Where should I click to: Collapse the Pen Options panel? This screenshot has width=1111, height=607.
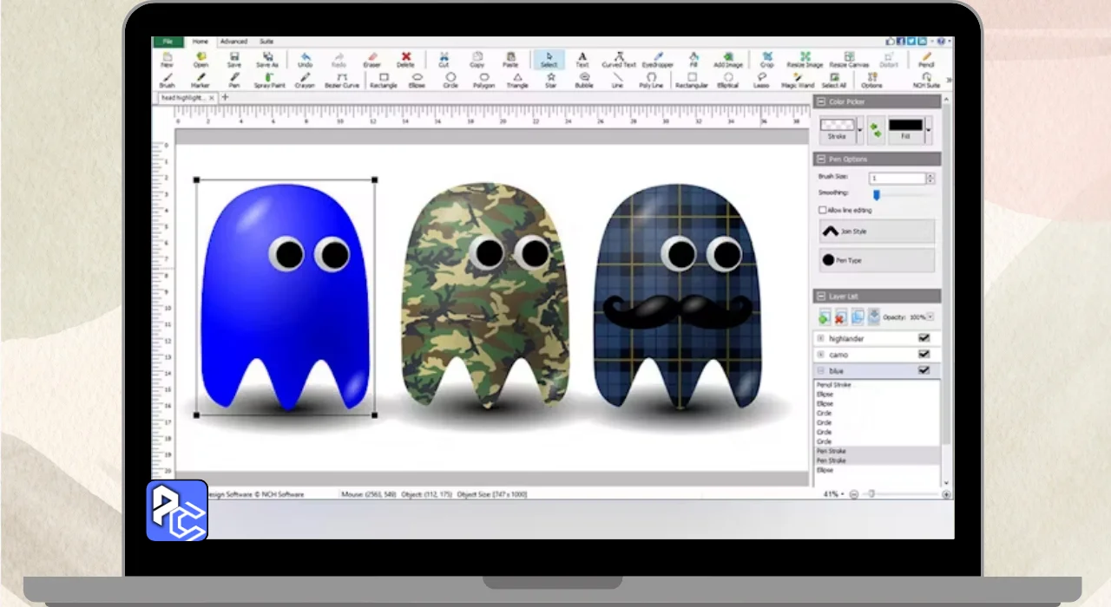821,160
